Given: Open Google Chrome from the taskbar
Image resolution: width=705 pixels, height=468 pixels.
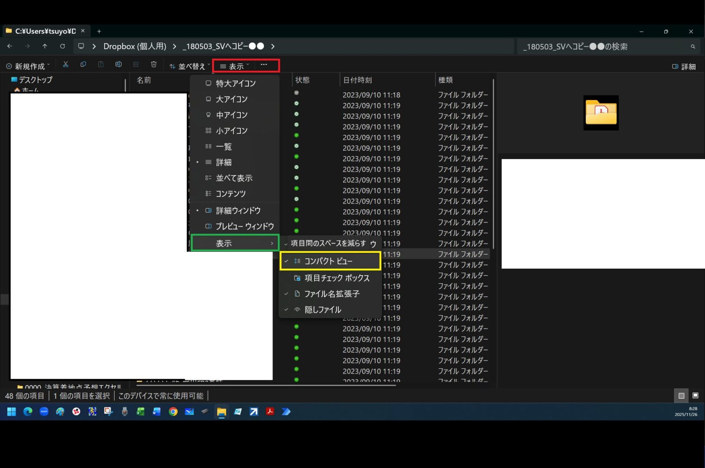Looking at the screenshot, I should [x=173, y=412].
